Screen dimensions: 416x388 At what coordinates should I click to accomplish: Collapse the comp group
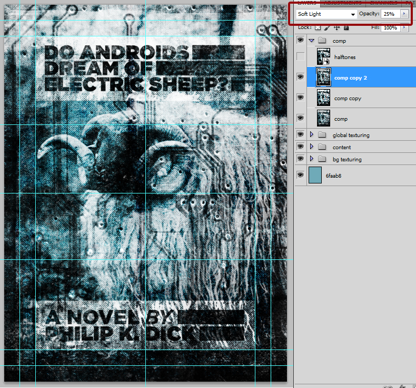[311, 41]
